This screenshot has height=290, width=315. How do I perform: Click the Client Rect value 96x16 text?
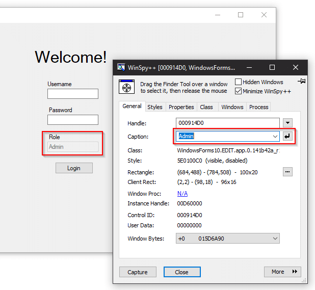click(206, 182)
